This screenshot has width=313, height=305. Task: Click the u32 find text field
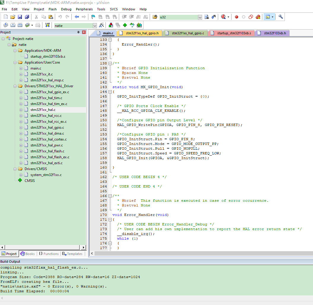(x=178, y=17)
